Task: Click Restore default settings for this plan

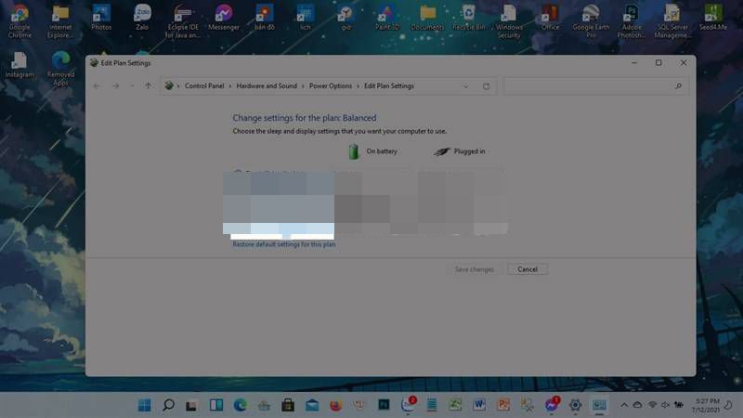Action: 283,244
